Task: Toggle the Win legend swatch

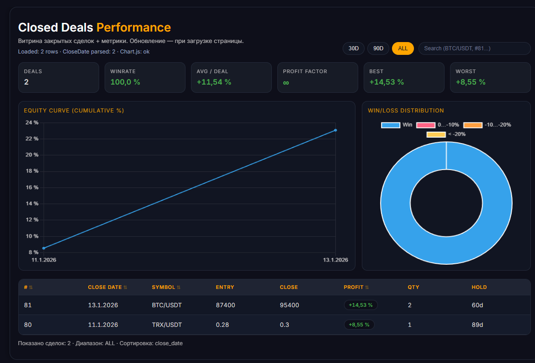Action: pos(390,125)
